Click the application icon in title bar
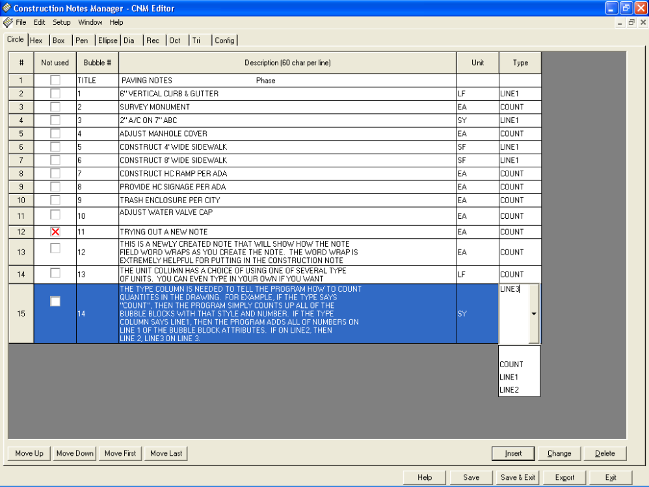 coord(7,8)
